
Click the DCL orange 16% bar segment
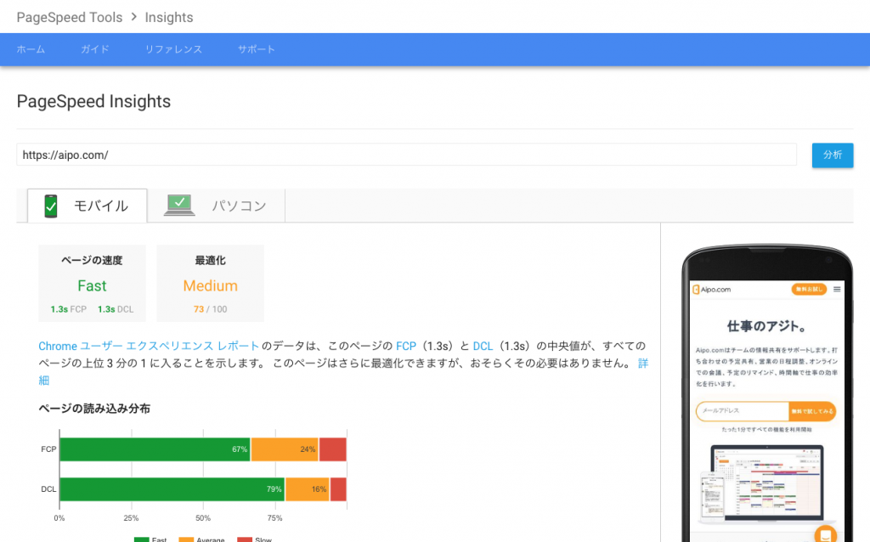click(308, 489)
